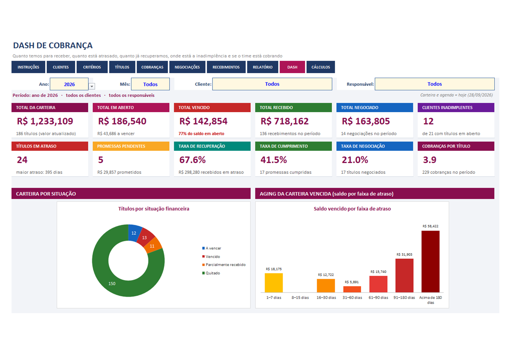
Task: Click the 'TOTAL DA CARTEIRA' card header
Action: point(50,108)
